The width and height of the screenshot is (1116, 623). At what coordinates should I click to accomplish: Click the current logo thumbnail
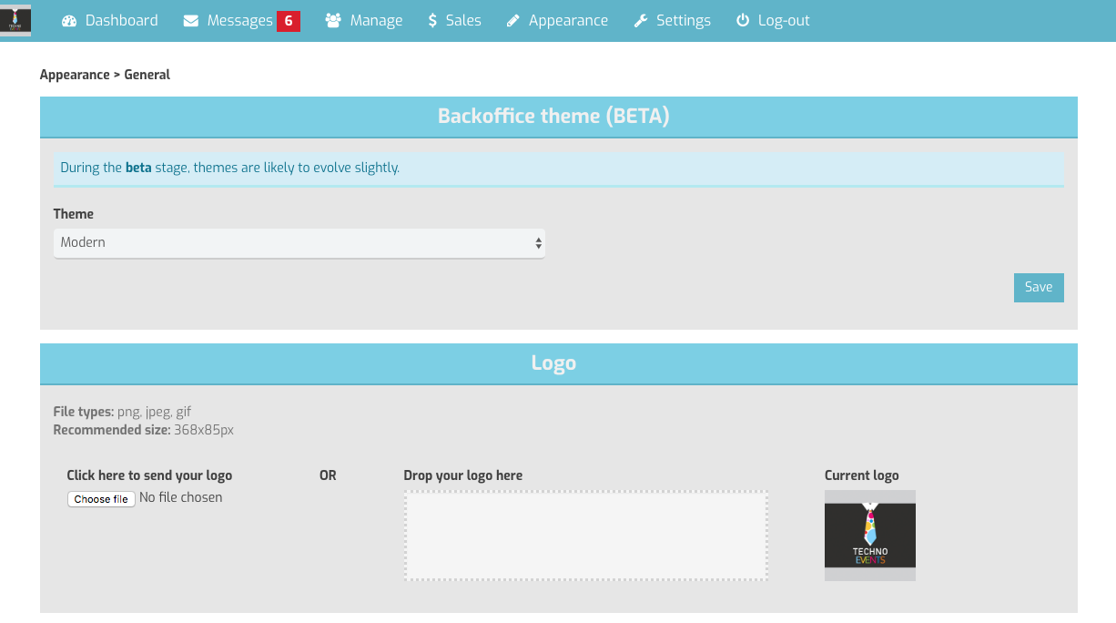pyautogui.click(x=869, y=536)
